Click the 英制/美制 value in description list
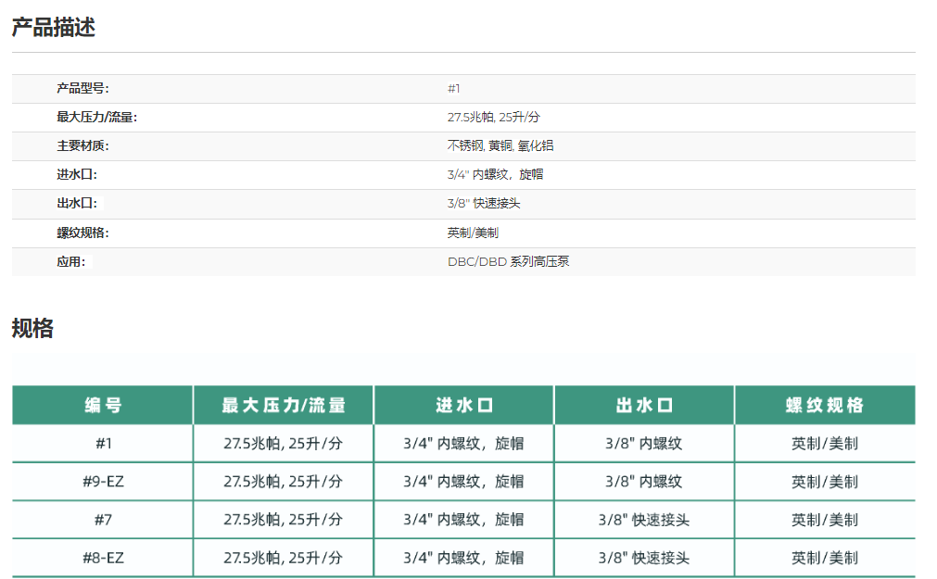The image size is (937, 579). coord(473,233)
